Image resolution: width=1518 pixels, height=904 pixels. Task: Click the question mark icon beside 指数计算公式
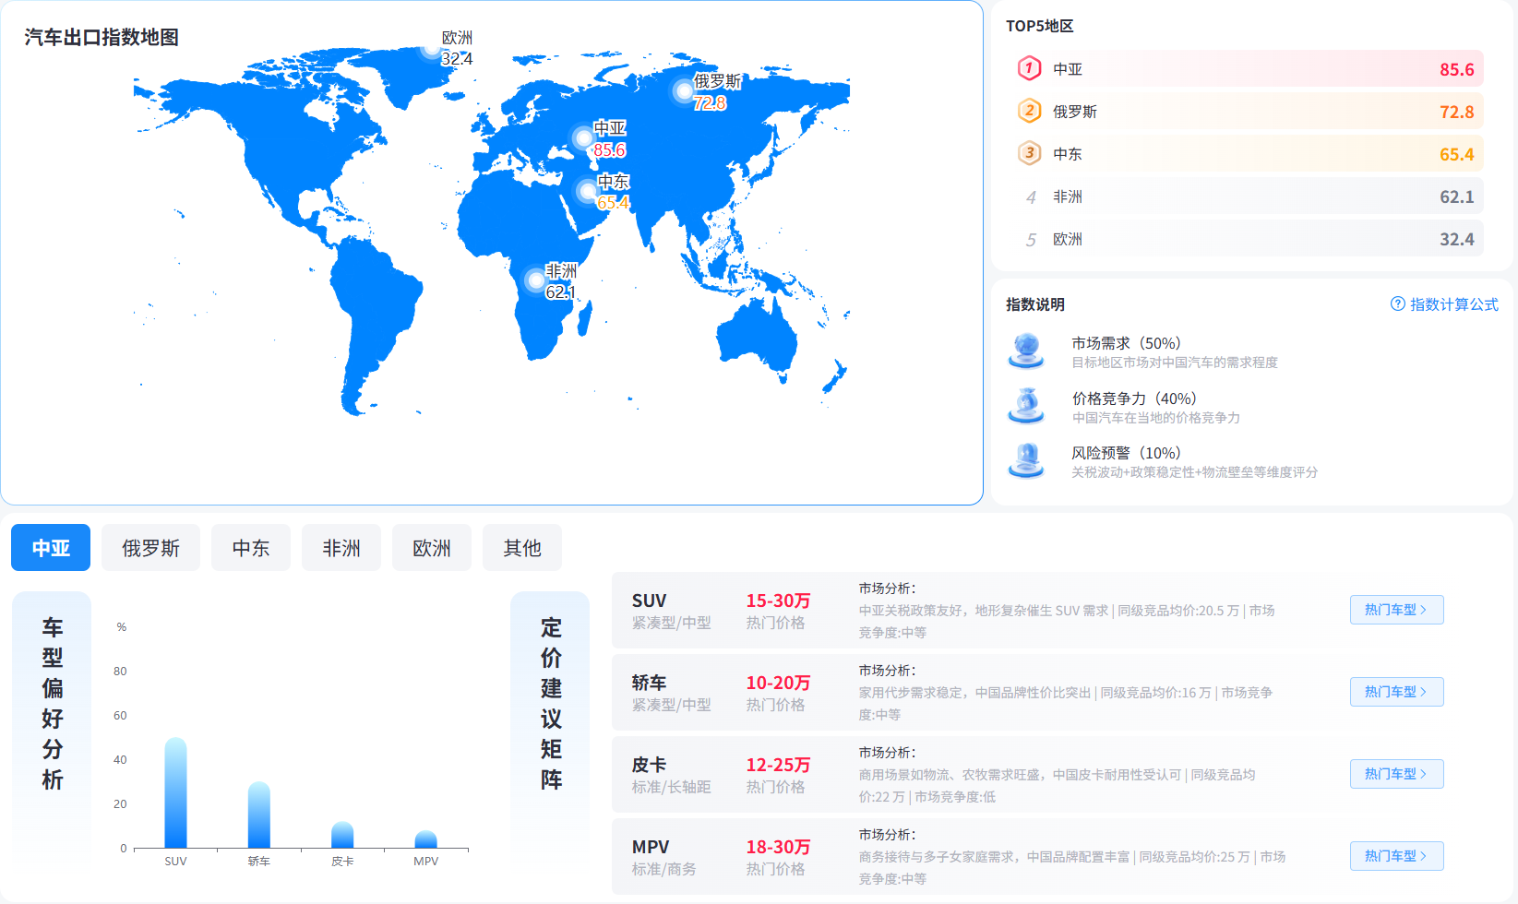1397,304
